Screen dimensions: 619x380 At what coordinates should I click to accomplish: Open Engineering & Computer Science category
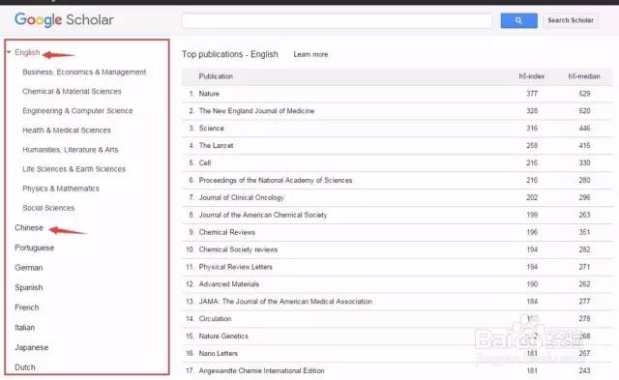click(x=77, y=111)
